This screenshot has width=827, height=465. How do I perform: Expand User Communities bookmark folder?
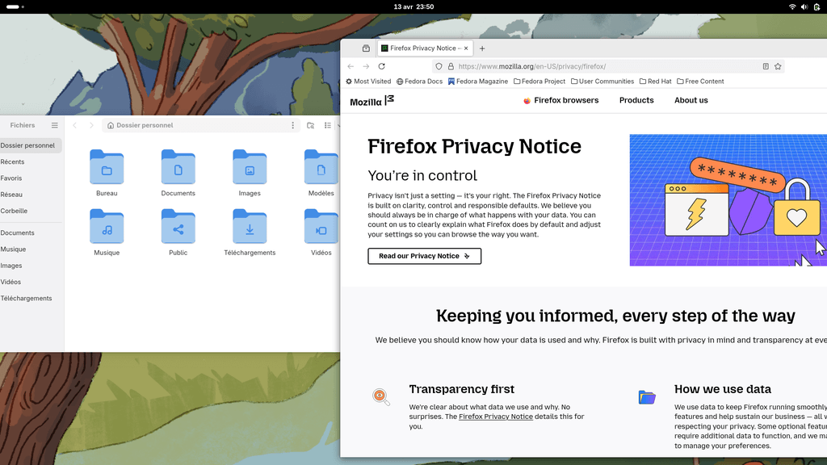[602, 82]
